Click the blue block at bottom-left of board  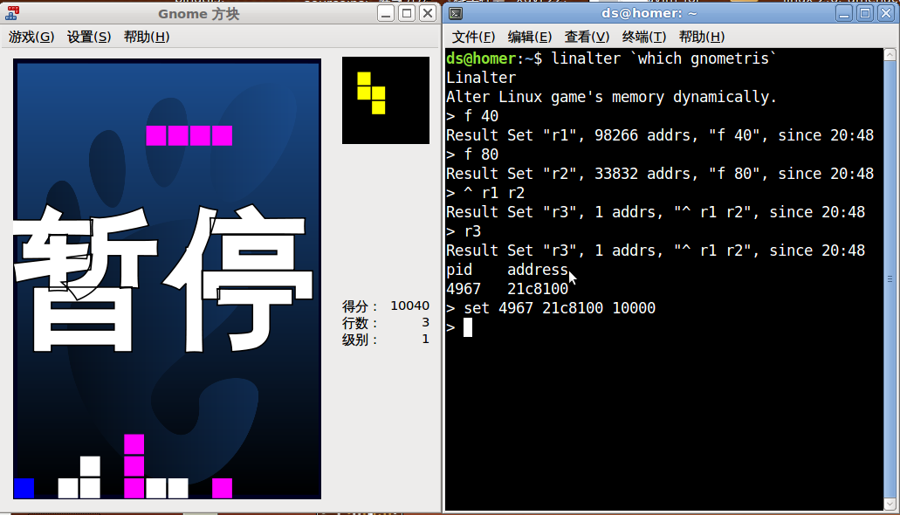point(24,488)
